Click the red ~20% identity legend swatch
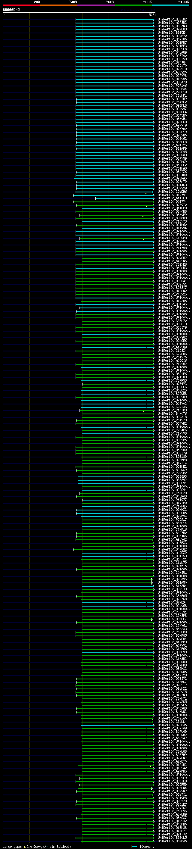 coord(21,5)
